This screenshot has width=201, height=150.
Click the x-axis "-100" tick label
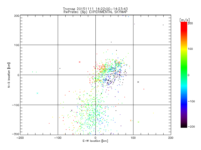[58, 138]
